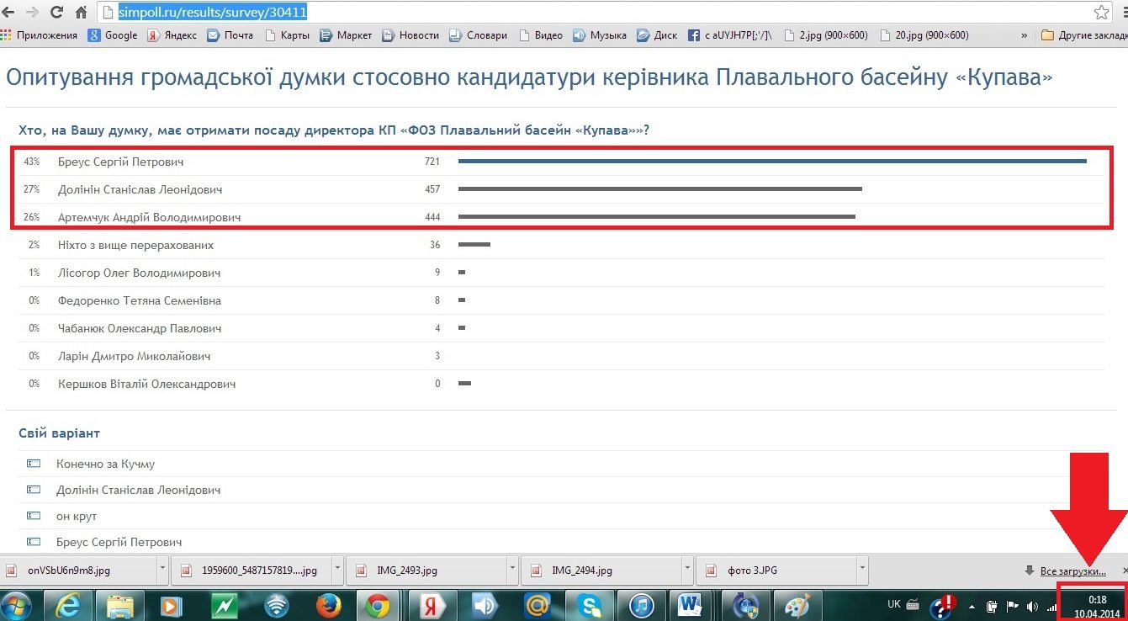Open the Диск bookmark
The image size is (1128, 621).
coord(656,35)
